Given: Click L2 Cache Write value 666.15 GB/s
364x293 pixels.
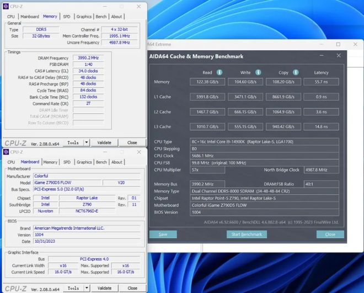Looking at the screenshot, I should point(245,112).
